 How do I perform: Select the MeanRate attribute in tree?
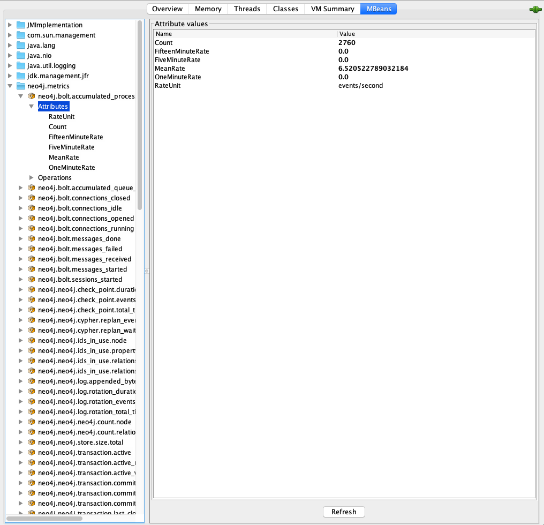[64, 157]
